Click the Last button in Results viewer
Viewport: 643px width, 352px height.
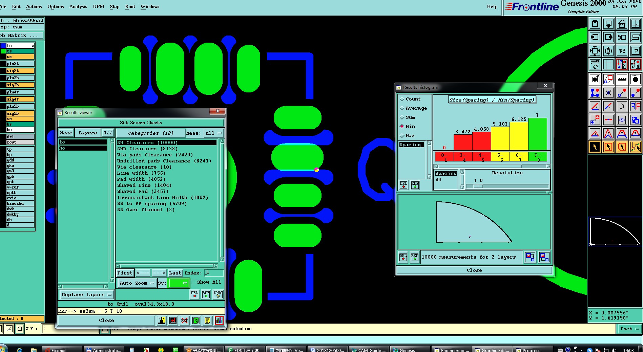(175, 273)
